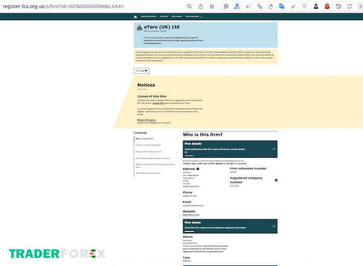
Task: Click the grey lightning extension icon
Action: click(x=293, y=7)
